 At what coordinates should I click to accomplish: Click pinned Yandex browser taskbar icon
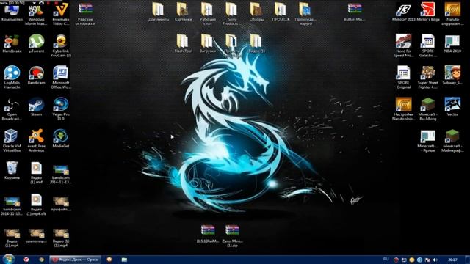(x=26, y=260)
